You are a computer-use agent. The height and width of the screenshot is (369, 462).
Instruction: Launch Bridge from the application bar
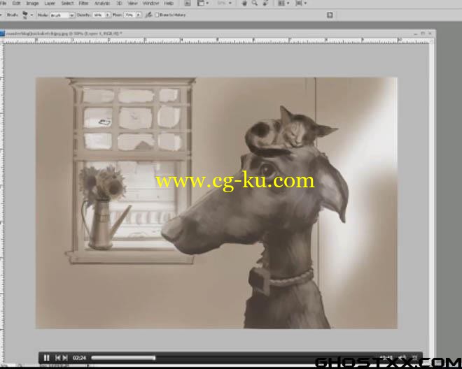(188, 3)
